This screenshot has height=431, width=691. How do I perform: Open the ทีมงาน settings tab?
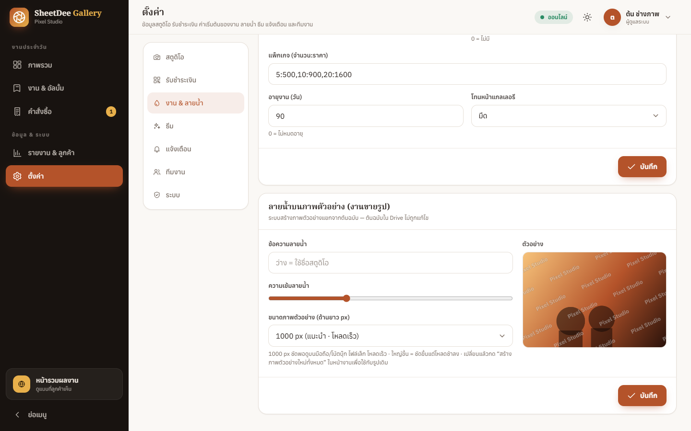(196, 172)
